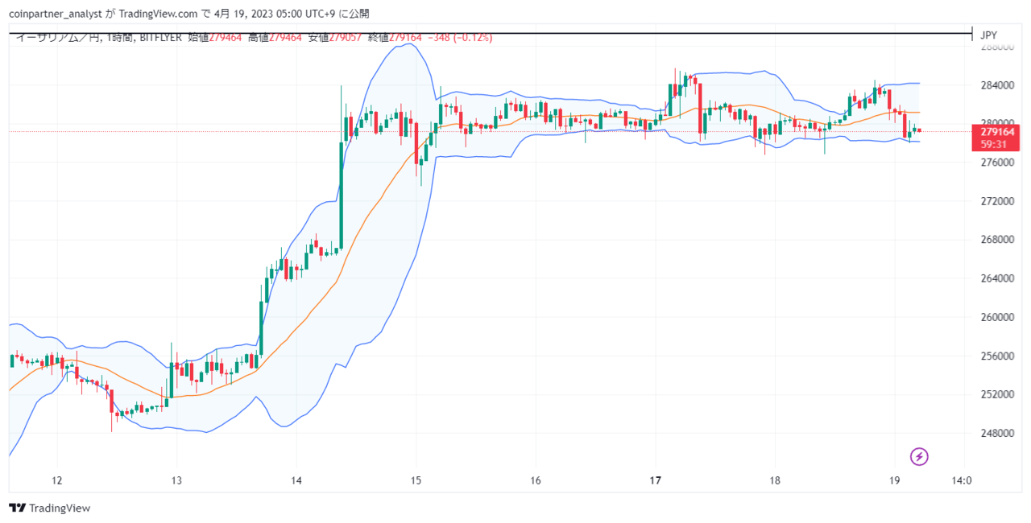Click the purple lightning bolt icon
The height and width of the screenshot is (523, 1031).
pyautogui.click(x=919, y=457)
